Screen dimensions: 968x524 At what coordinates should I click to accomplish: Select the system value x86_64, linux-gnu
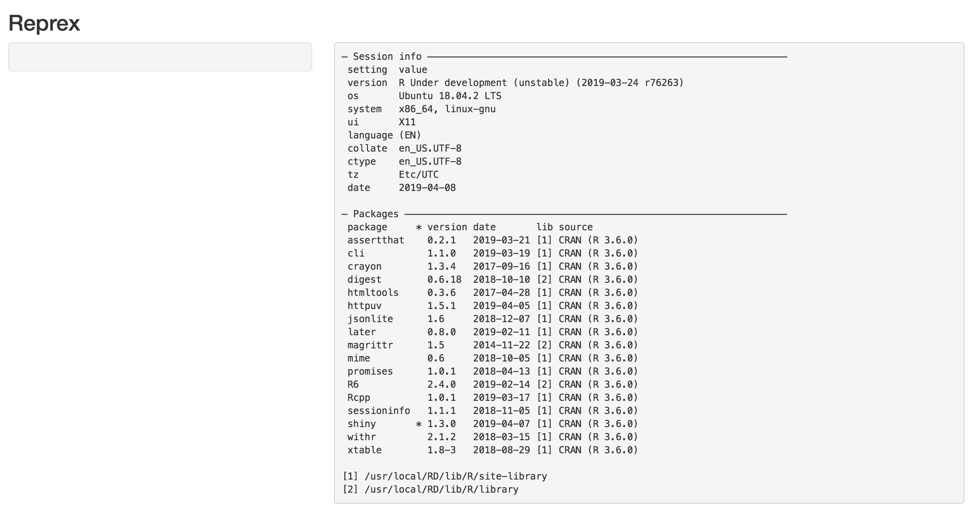pos(447,109)
